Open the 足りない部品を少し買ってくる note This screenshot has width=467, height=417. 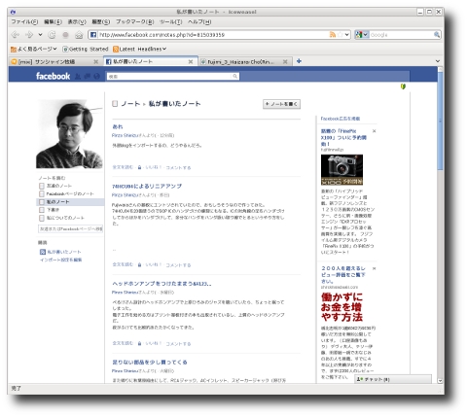coord(150,363)
